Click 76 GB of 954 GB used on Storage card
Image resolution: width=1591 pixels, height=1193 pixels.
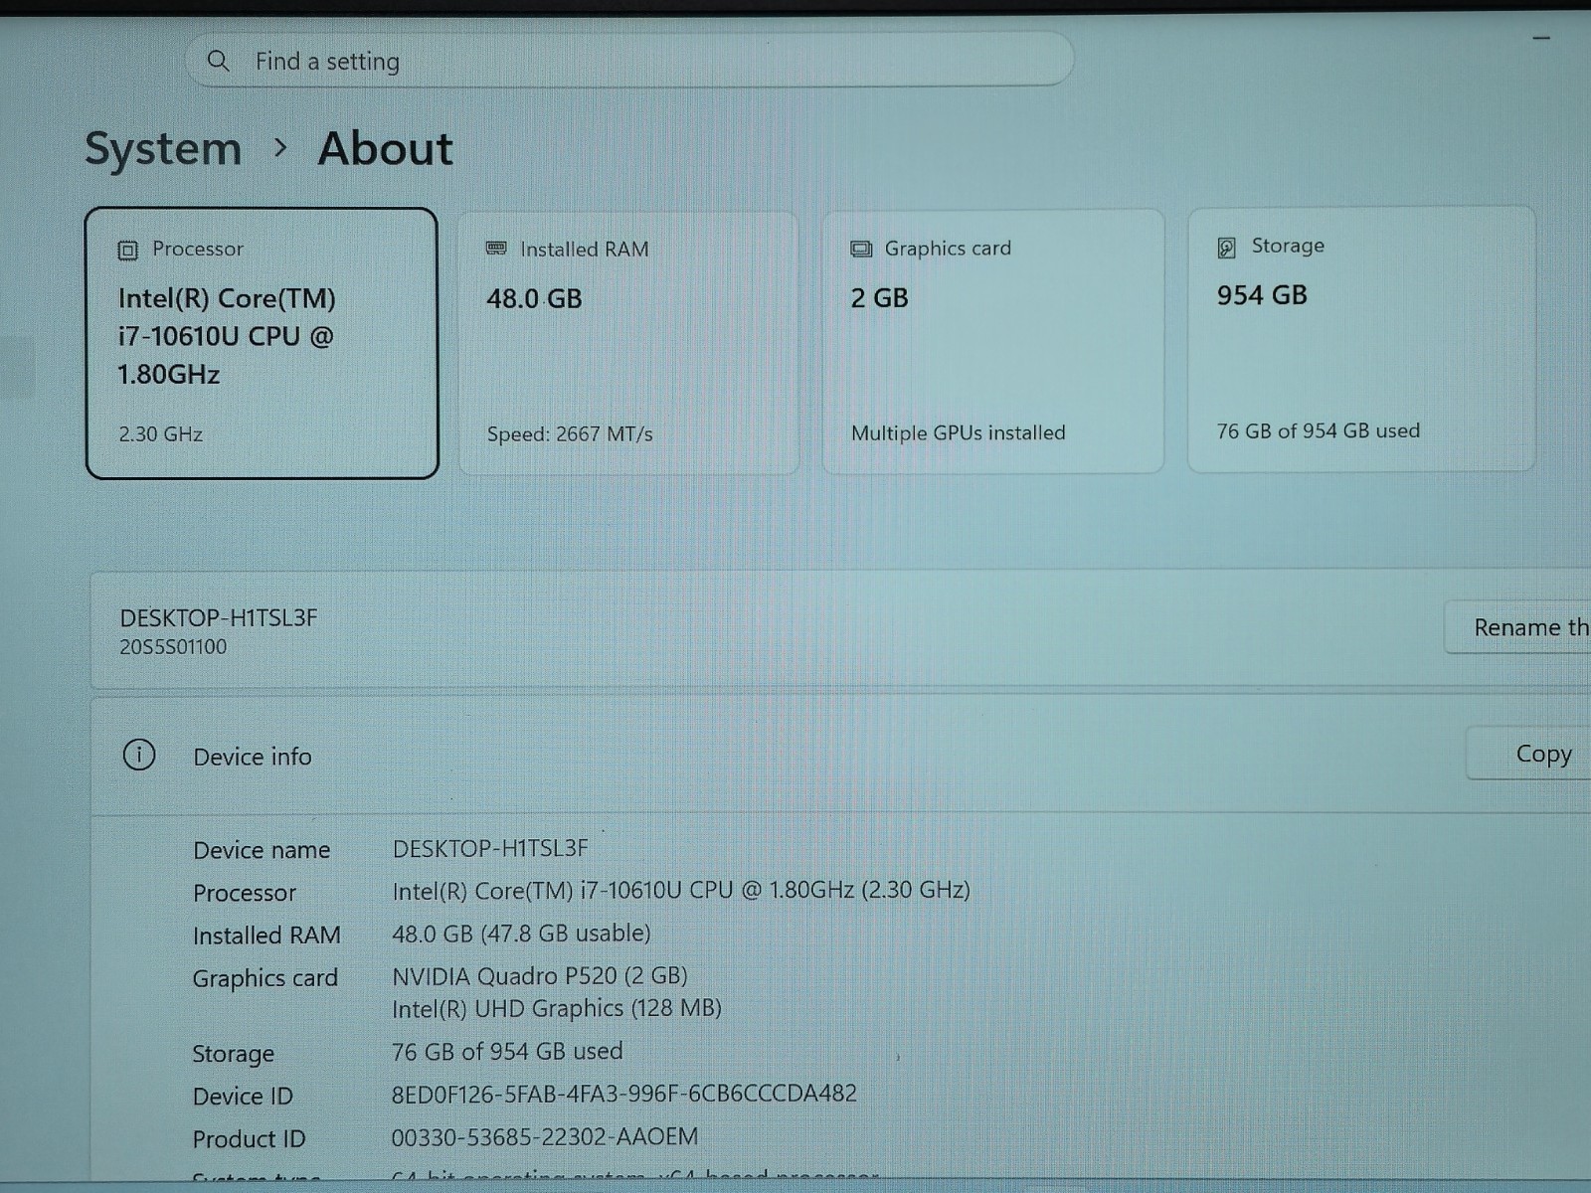1319,430
